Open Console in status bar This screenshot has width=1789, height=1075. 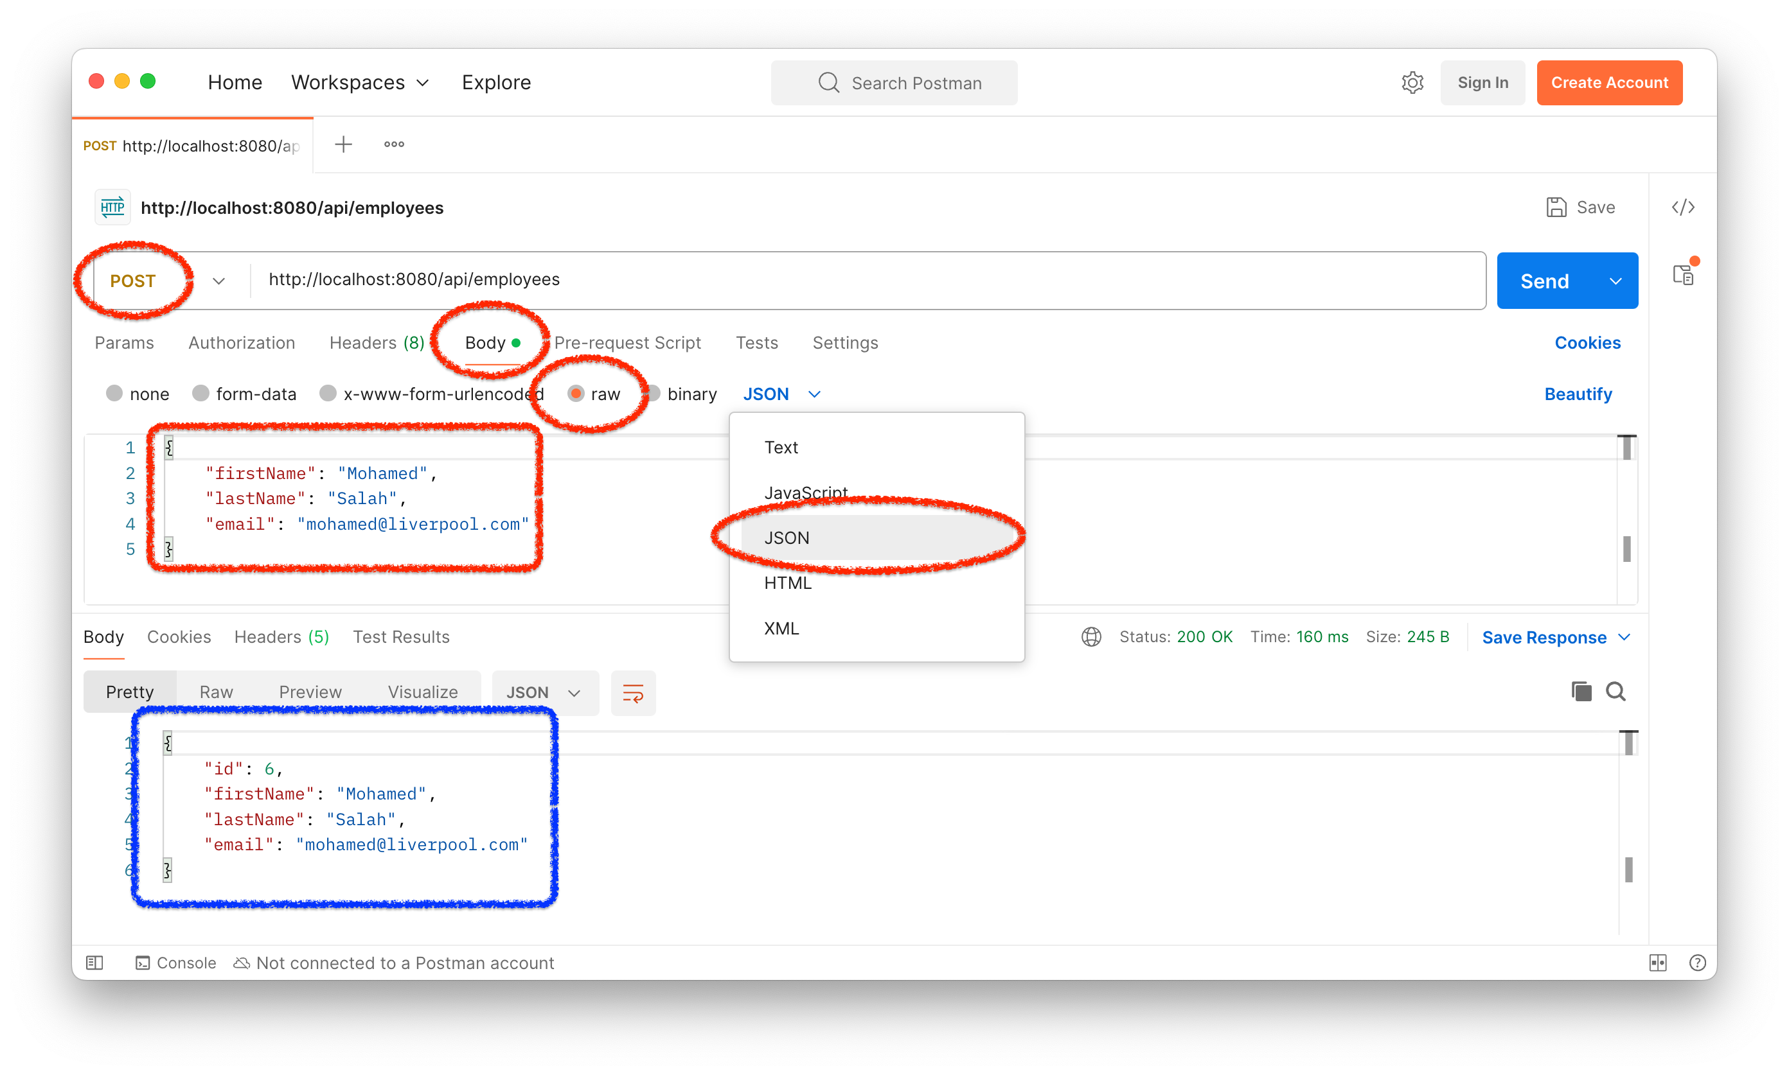(x=176, y=963)
